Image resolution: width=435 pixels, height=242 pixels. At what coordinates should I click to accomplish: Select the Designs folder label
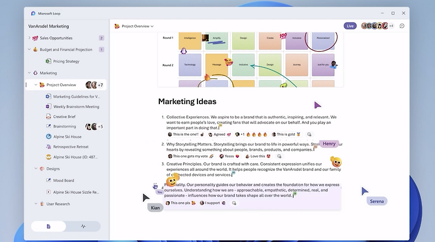(53, 169)
